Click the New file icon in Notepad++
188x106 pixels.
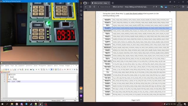pos(2,69)
